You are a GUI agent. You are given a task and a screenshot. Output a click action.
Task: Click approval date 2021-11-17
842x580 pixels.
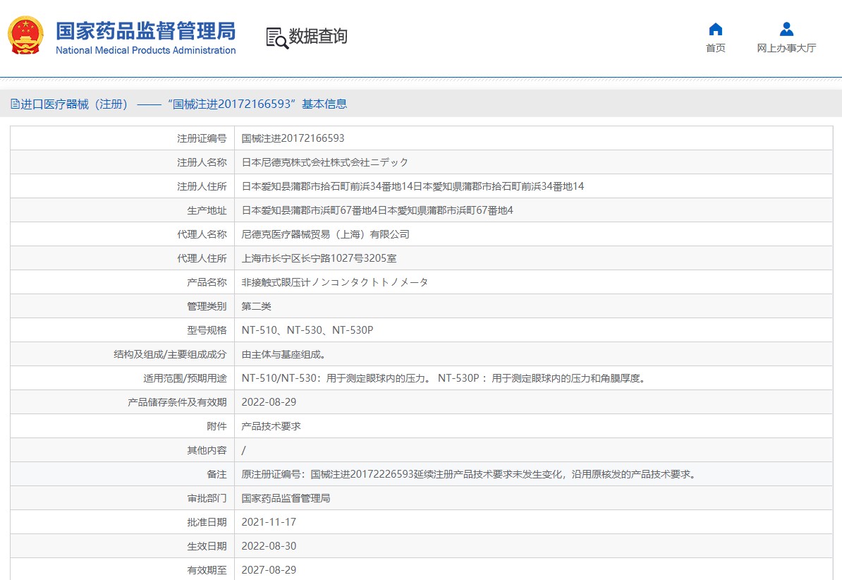pos(269,522)
